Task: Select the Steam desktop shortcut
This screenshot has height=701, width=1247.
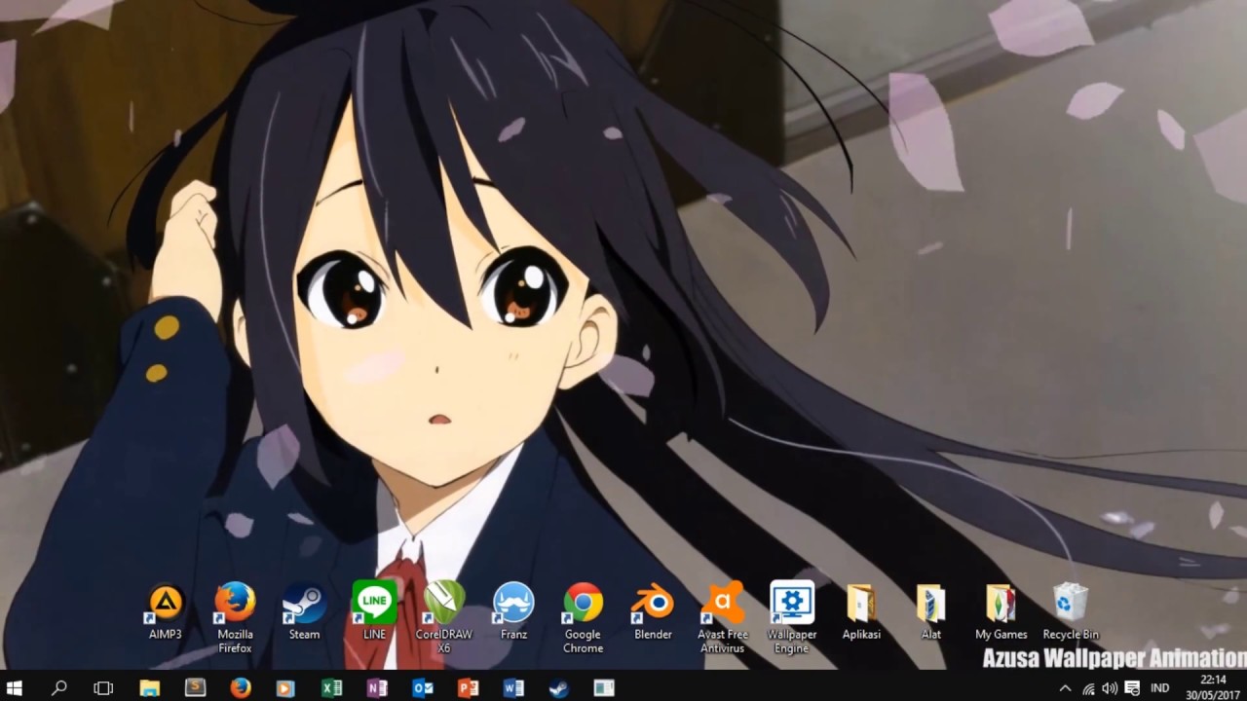Action: point(304,612)
